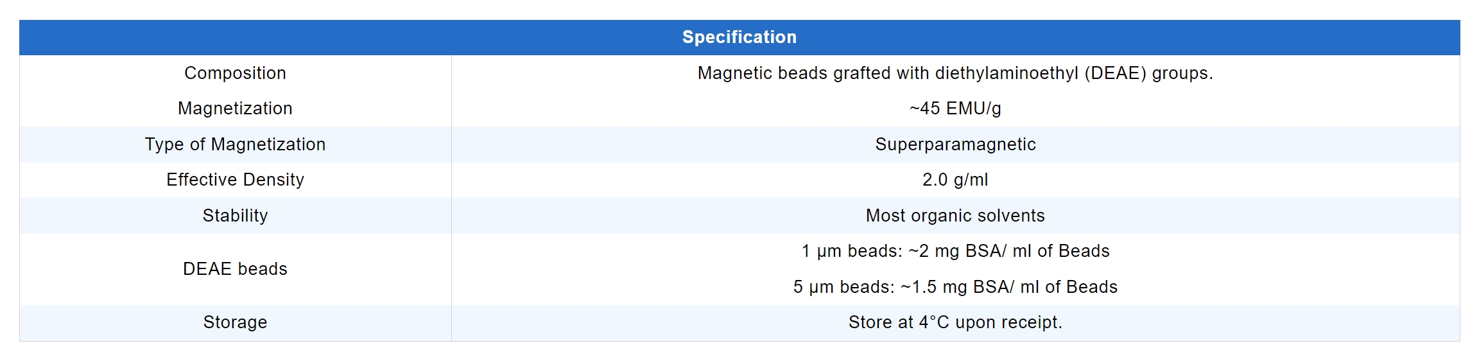Select the Type of Magnetization label
Screen dimensions: 1470x359
235,144
